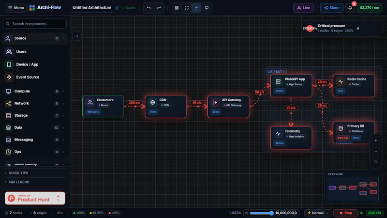Click the redo arrow icon

tap(159, 8)
